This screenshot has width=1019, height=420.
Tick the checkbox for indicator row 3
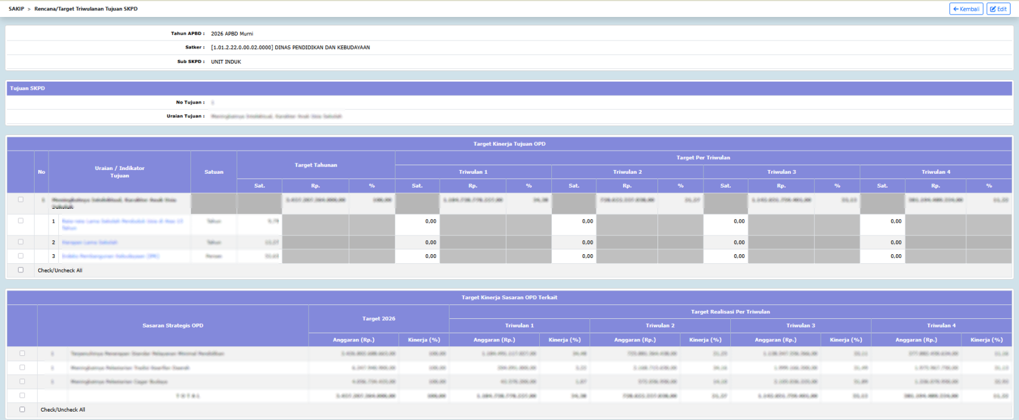click(x=21, y=256)
